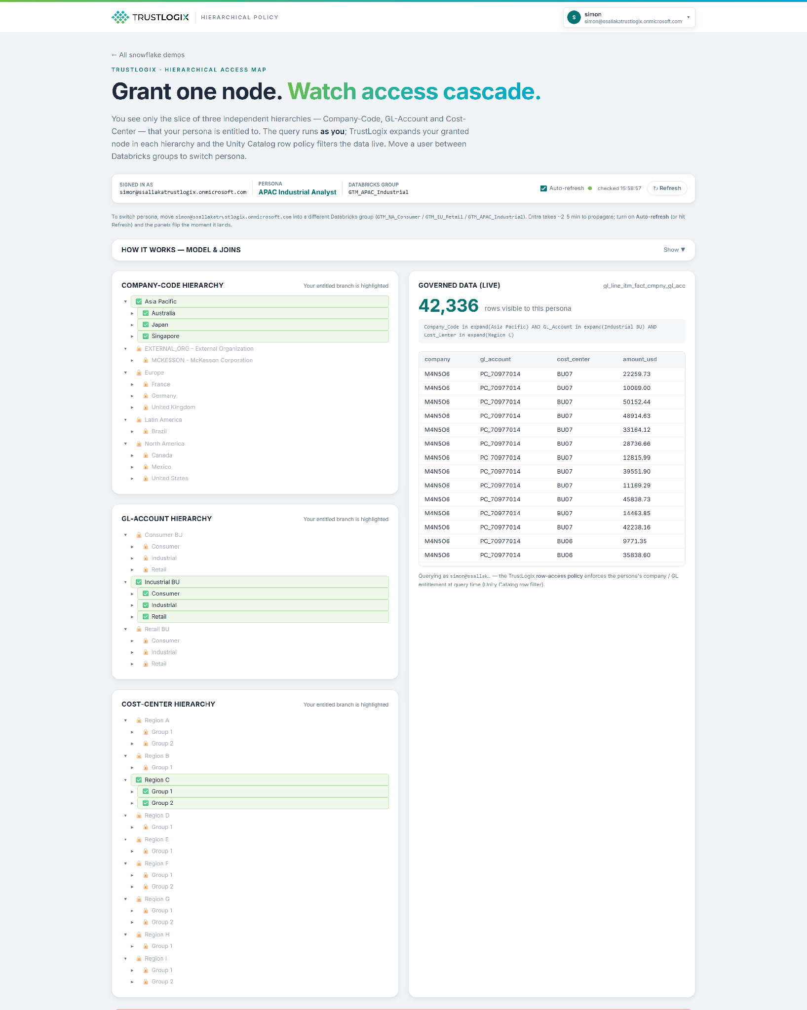Select Group 1 under Region H

pyautogui.click(x=263, y=946)
